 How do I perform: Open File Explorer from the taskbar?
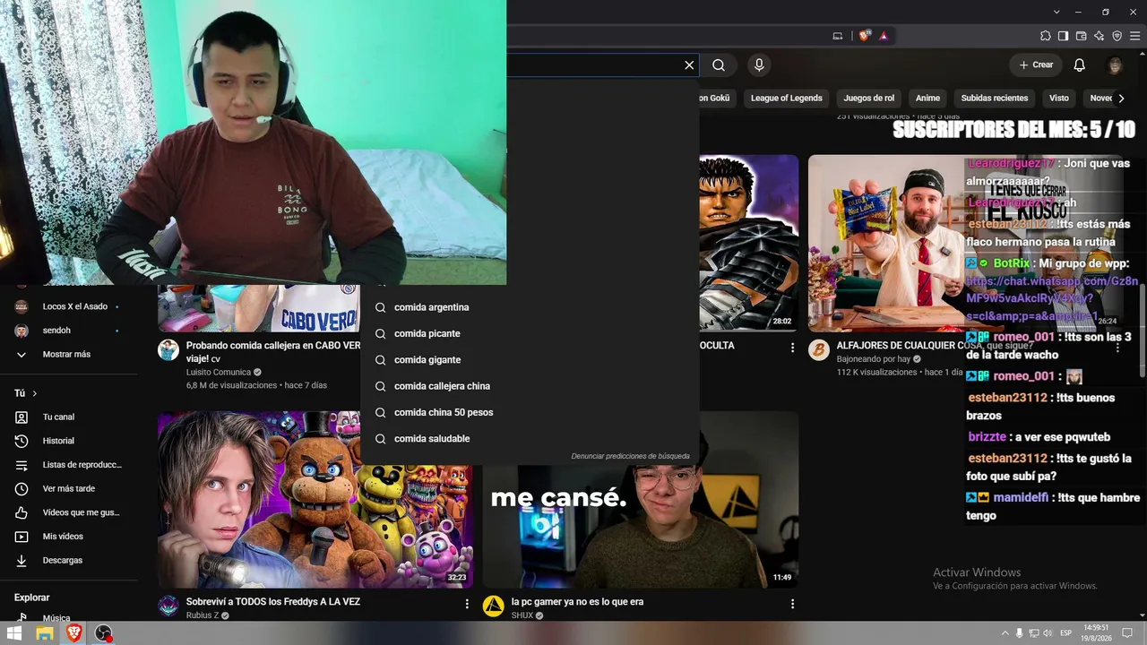click(x=45, y=633)
